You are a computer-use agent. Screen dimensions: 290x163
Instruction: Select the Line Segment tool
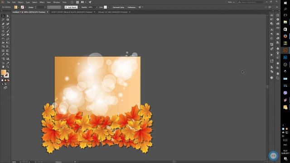click(x=8, y=28)
